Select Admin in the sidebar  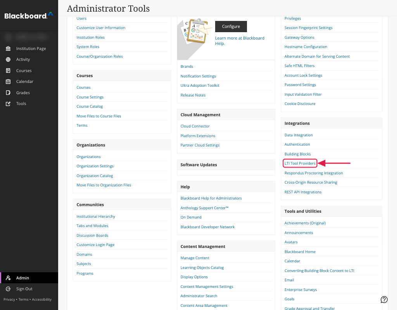click(22, 278)
